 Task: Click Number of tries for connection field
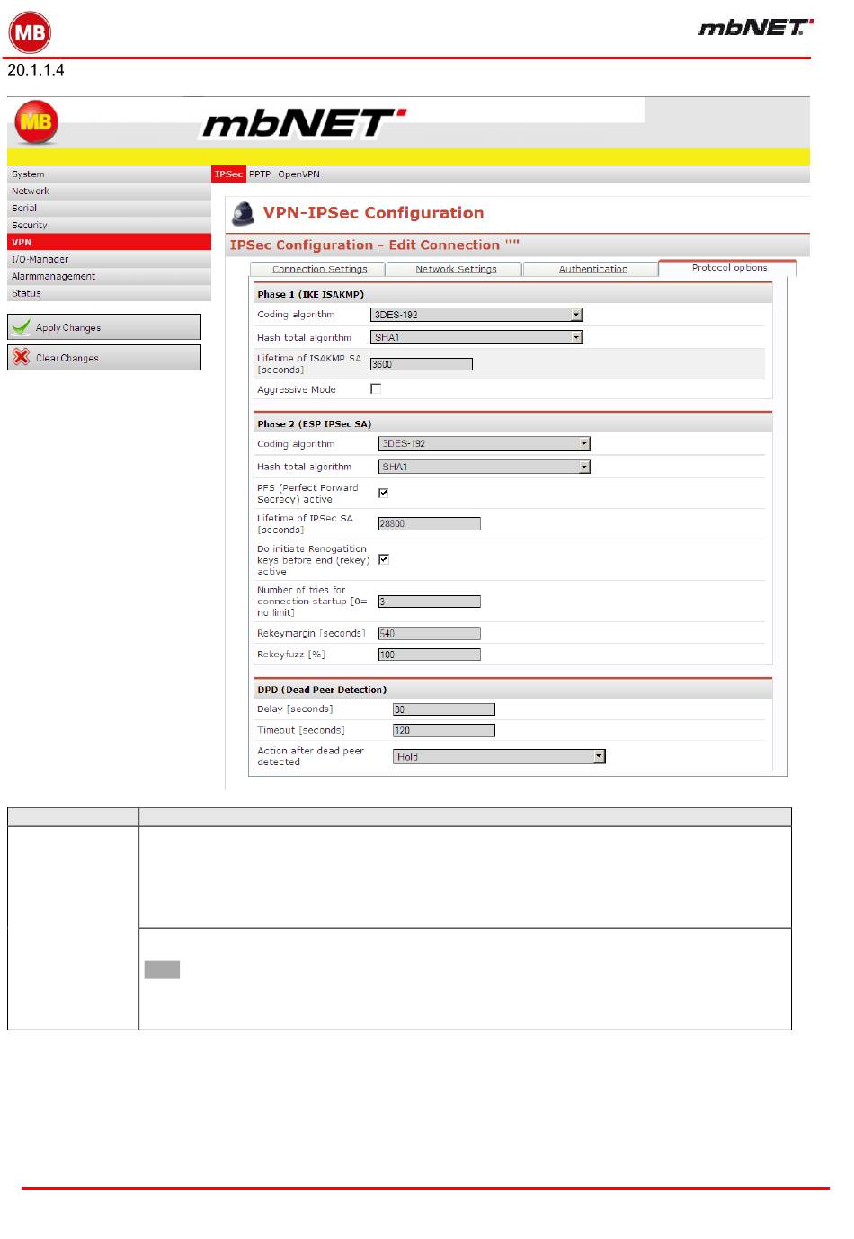429,602
